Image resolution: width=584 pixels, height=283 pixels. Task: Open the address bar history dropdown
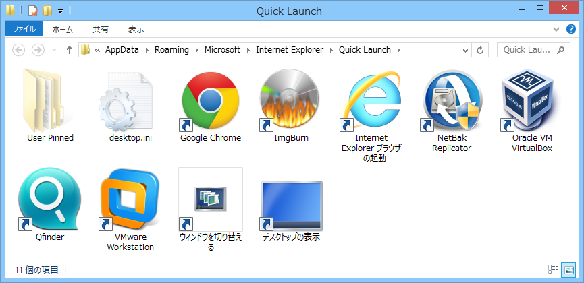(x=465, y=50)
